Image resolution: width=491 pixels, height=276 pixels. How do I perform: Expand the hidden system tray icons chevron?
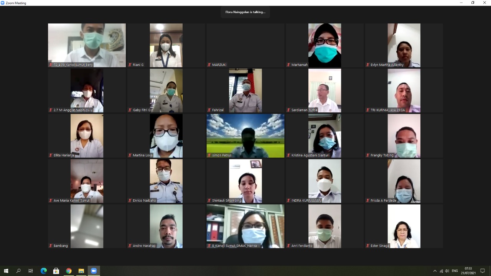point(435,271)
